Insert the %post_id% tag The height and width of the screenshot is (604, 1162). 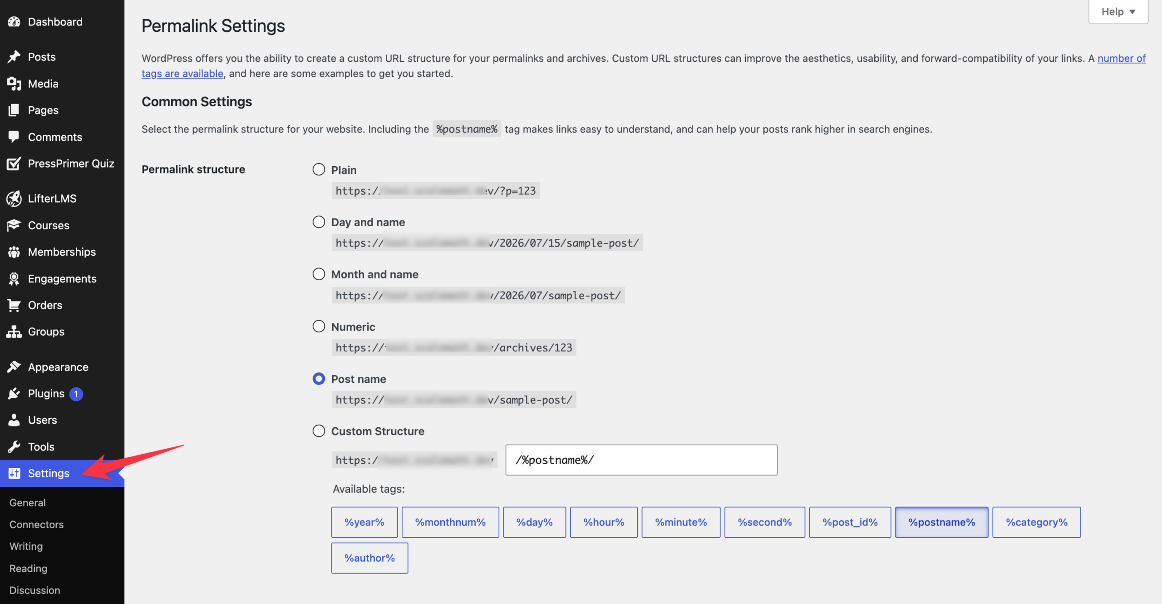pos(850,522)
